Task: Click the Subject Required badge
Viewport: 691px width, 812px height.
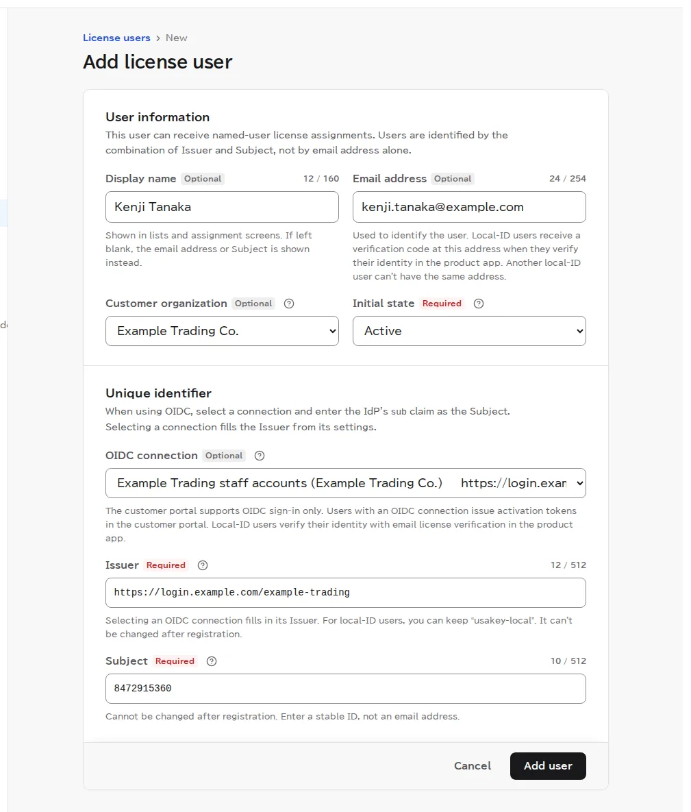Action: click(x=175, y=661)
